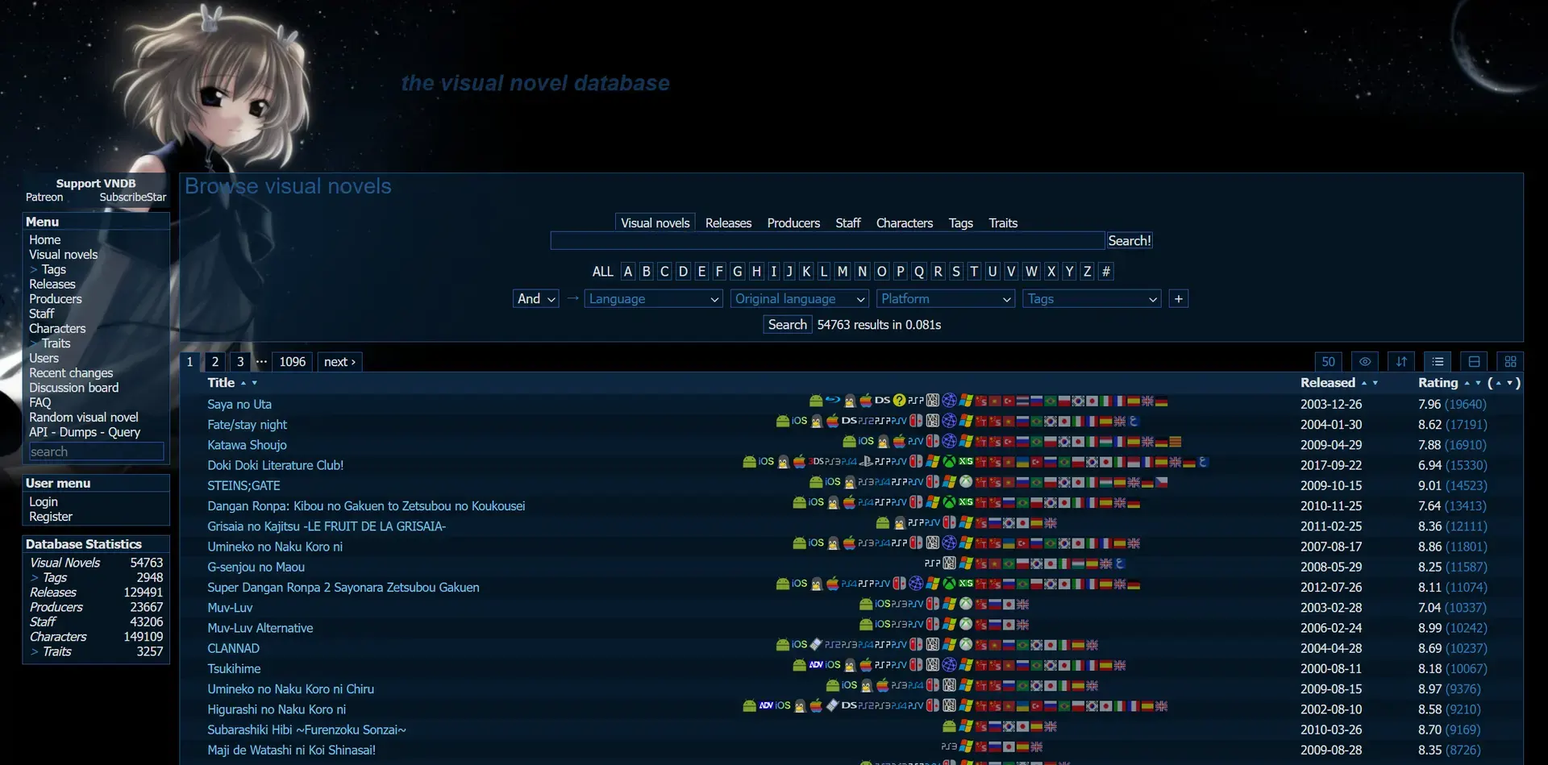Focus the main visual novel search field
Viewport: 1548px width, 765px height.
(x=827, y=240)
